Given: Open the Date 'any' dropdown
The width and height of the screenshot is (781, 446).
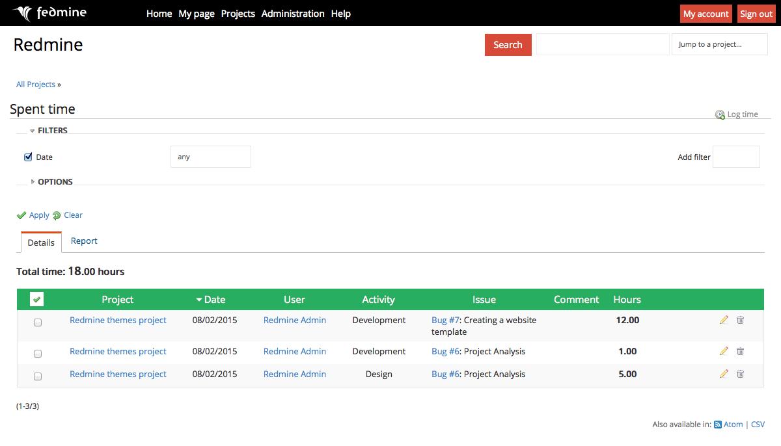Looking at the screenshot, I should 211,157.
